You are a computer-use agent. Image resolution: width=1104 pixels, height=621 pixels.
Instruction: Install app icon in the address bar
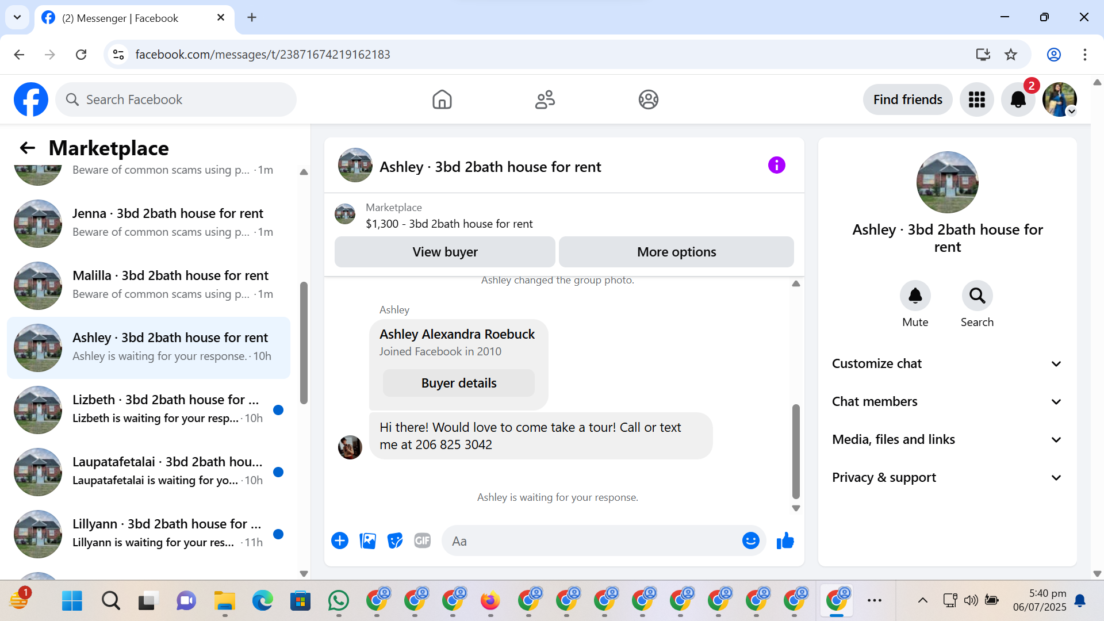pos(983,55)
